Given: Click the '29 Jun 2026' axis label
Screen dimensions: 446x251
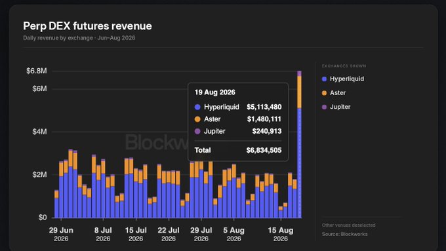Looking at the screenshot, I should click(61, 234).
